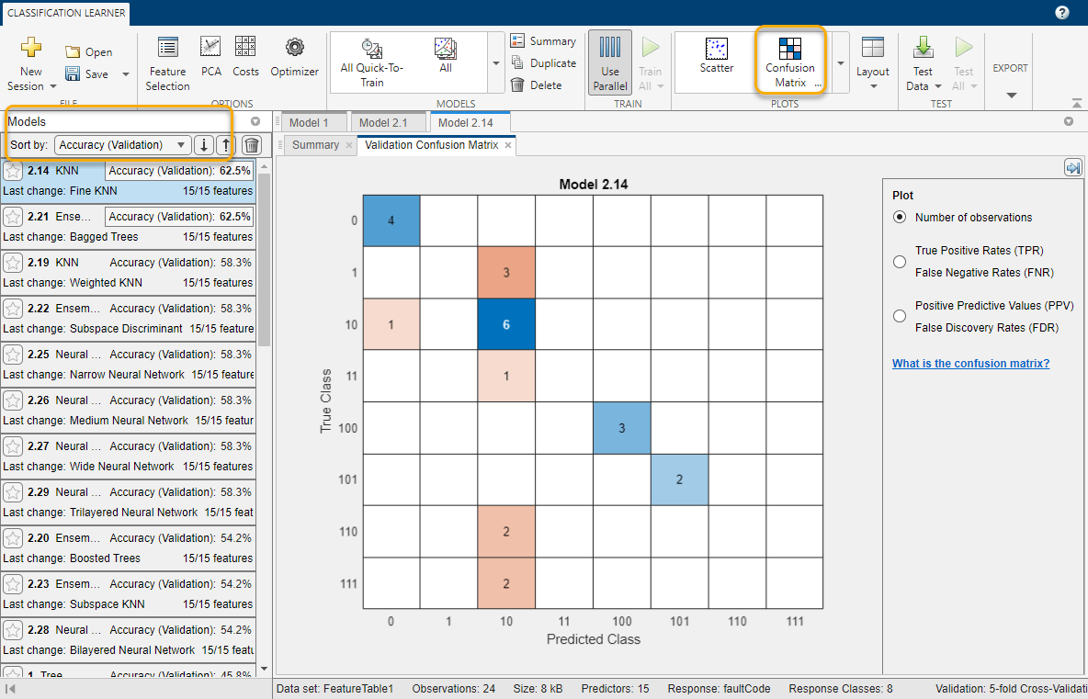Screen dimensions: 1088x699
Task: Select model 2.27 Wide Neural Network
Action: point(128,457)
